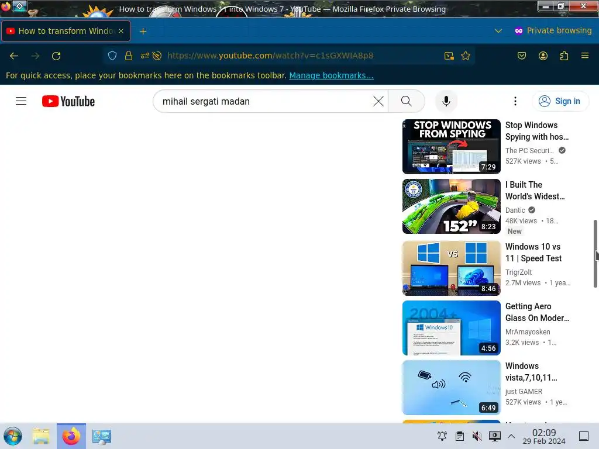Click the Sign in button
This screenshot has width=599, height=449.
coord(560,101)
